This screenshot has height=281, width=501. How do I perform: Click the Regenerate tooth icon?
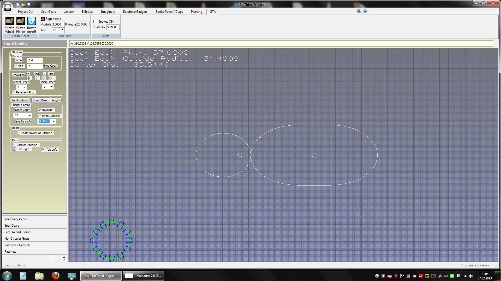pyautogui.click(x=43, y=19)
